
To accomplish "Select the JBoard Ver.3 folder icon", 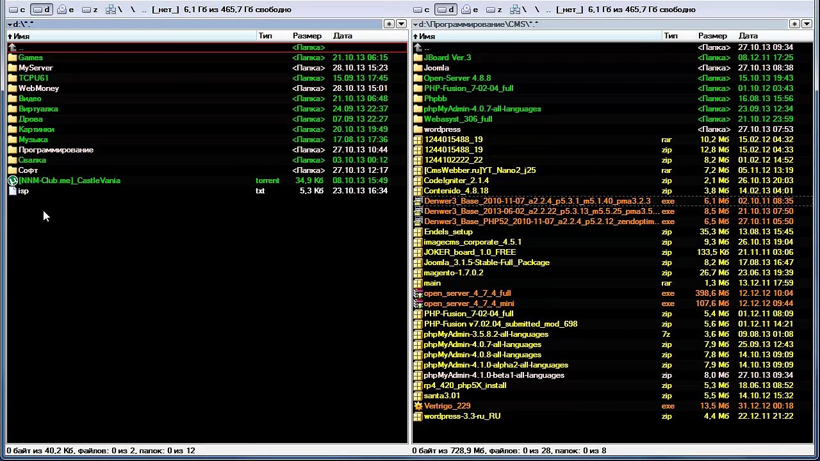I will (x=418, y=58).
